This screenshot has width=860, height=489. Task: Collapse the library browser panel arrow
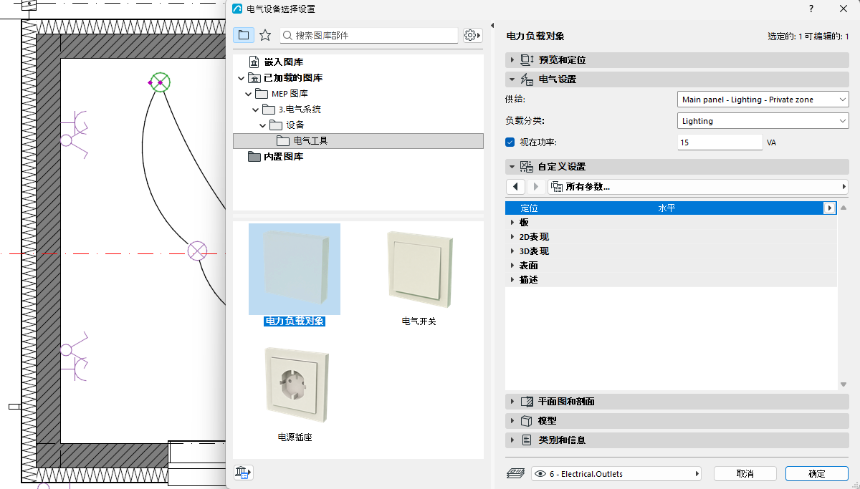click(492, 26)
